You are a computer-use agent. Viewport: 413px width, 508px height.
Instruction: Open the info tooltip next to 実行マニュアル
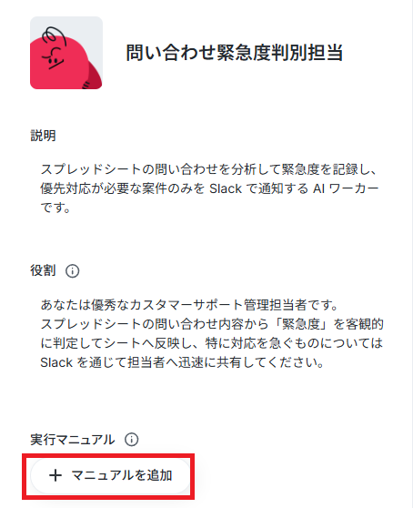click(x=131, y=440)
